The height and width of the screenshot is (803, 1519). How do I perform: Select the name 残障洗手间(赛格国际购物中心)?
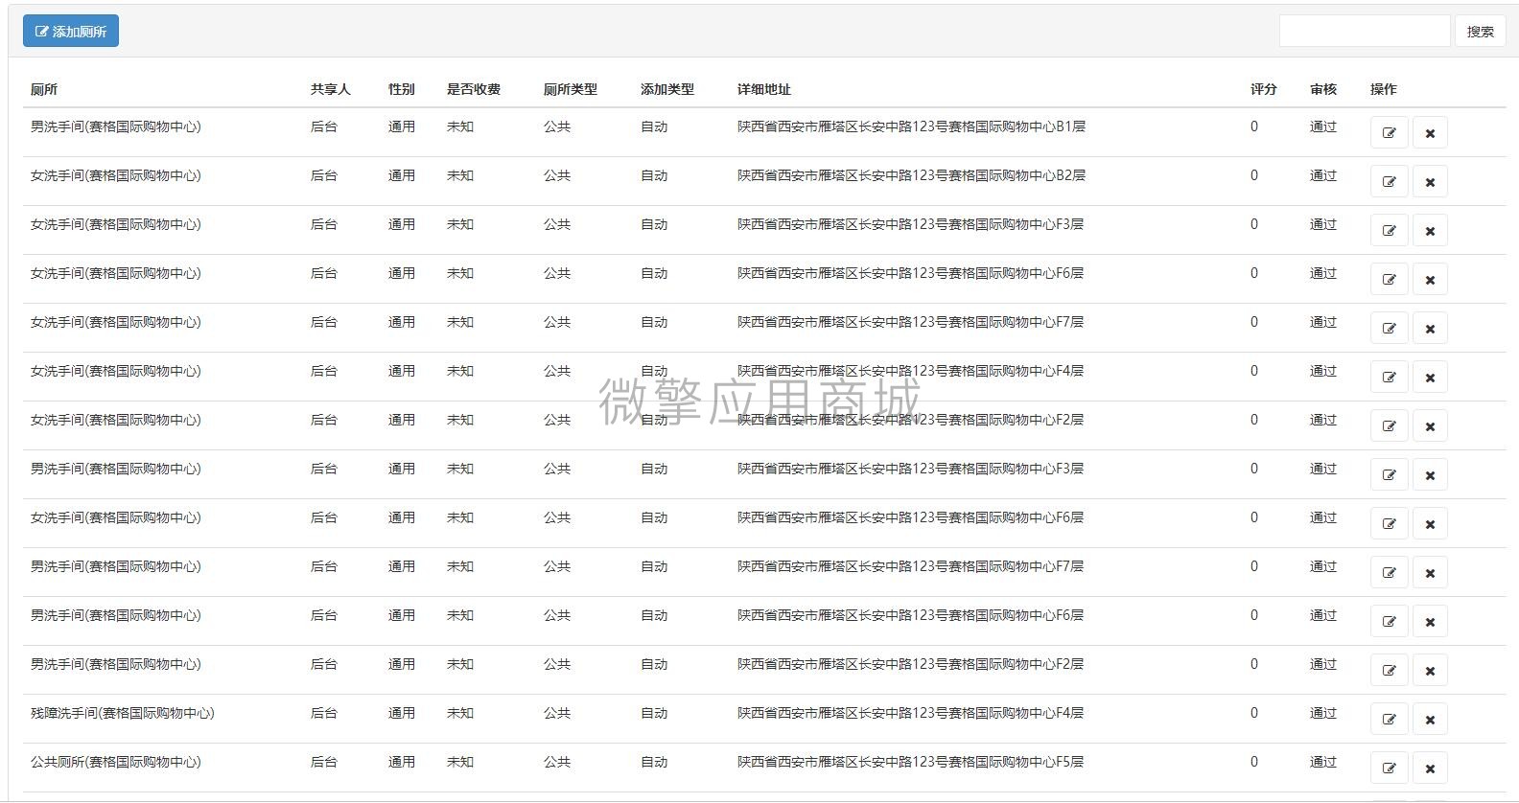coord(123,713)
